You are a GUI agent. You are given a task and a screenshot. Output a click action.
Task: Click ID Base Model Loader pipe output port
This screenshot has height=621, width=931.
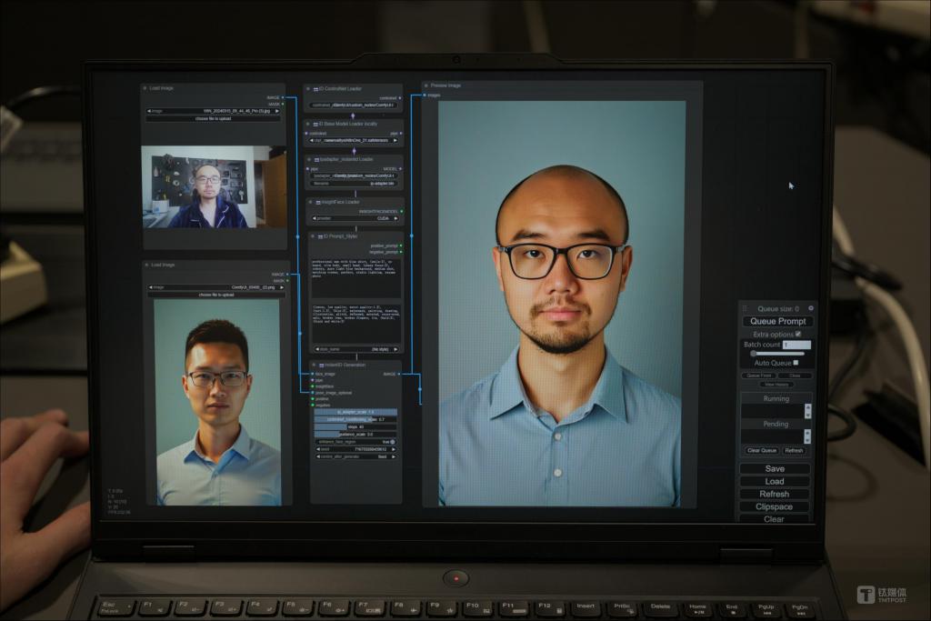coord(401,133)
